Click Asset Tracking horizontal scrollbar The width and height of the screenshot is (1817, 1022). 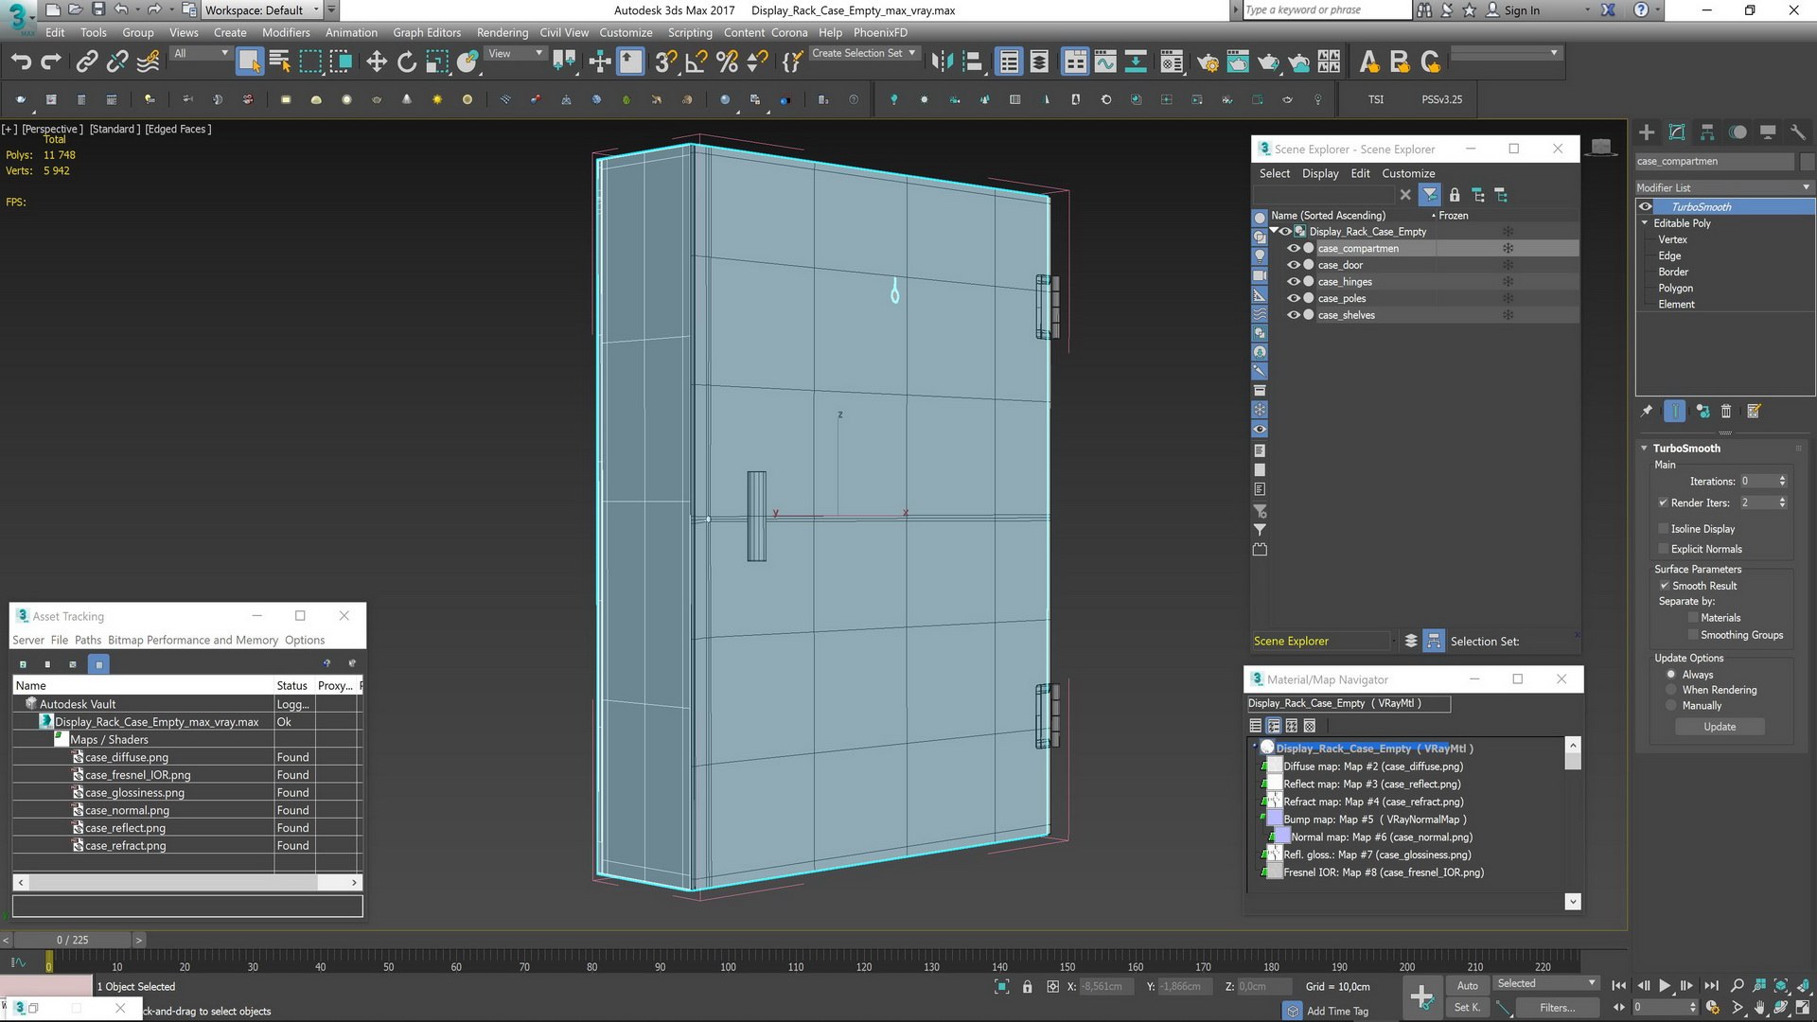click(x=187, y=882)
